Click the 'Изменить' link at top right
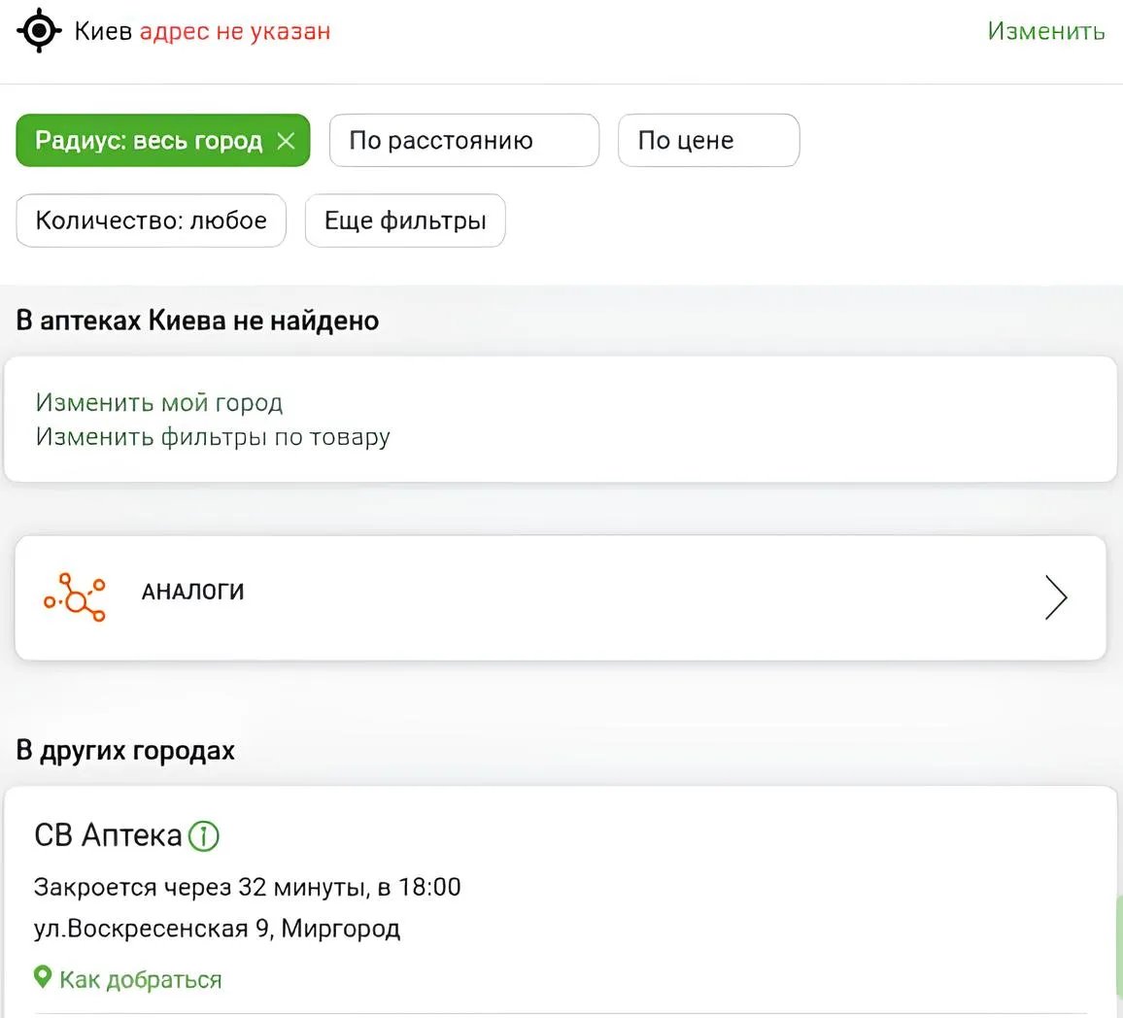1123x1018 pixels. click(1045, 31)
